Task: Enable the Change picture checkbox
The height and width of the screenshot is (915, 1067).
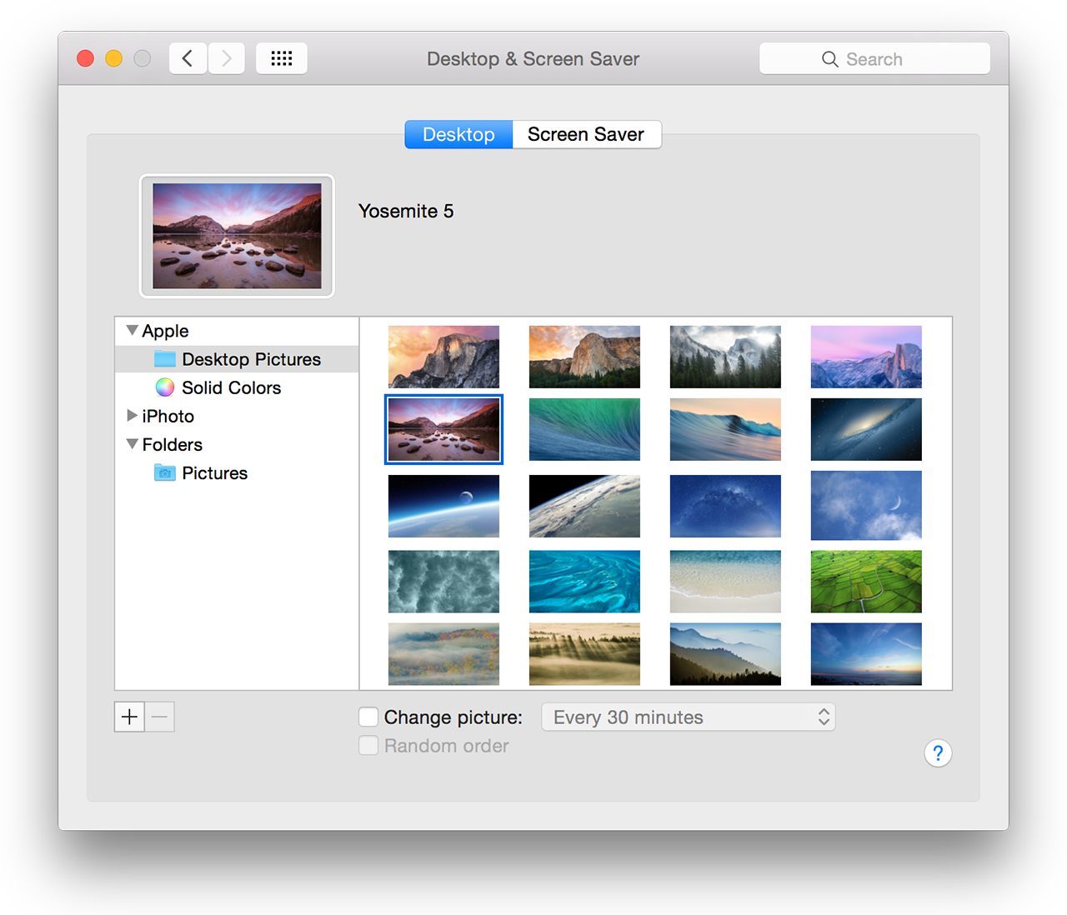Action: (368, 717)
